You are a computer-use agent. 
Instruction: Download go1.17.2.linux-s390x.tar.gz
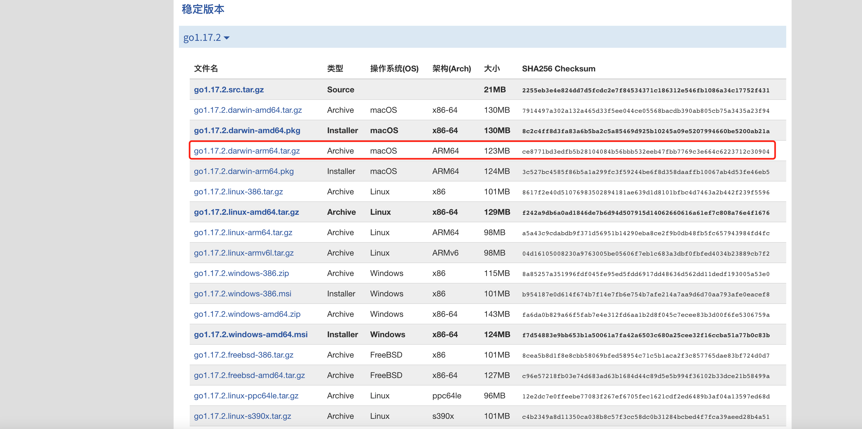click(x=242, y=416)
